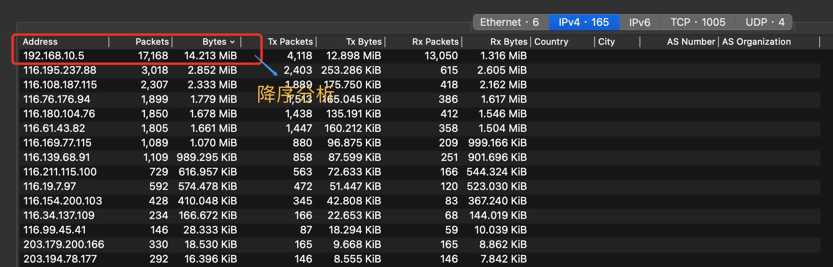
Task: Click the Bytes column sort arrow
Action: (x=232, y=42)
